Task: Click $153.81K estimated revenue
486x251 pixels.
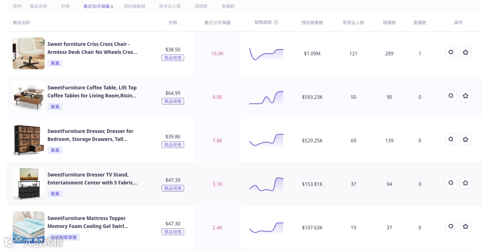Action: 312,184
